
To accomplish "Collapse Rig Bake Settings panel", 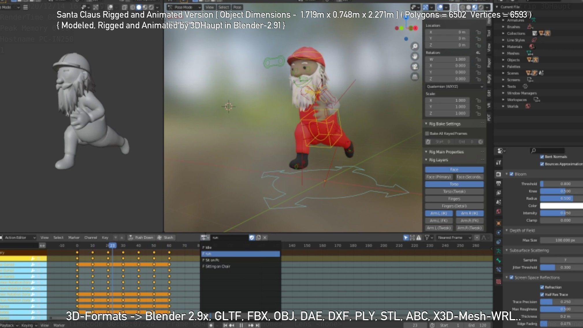I will [426, 124].
